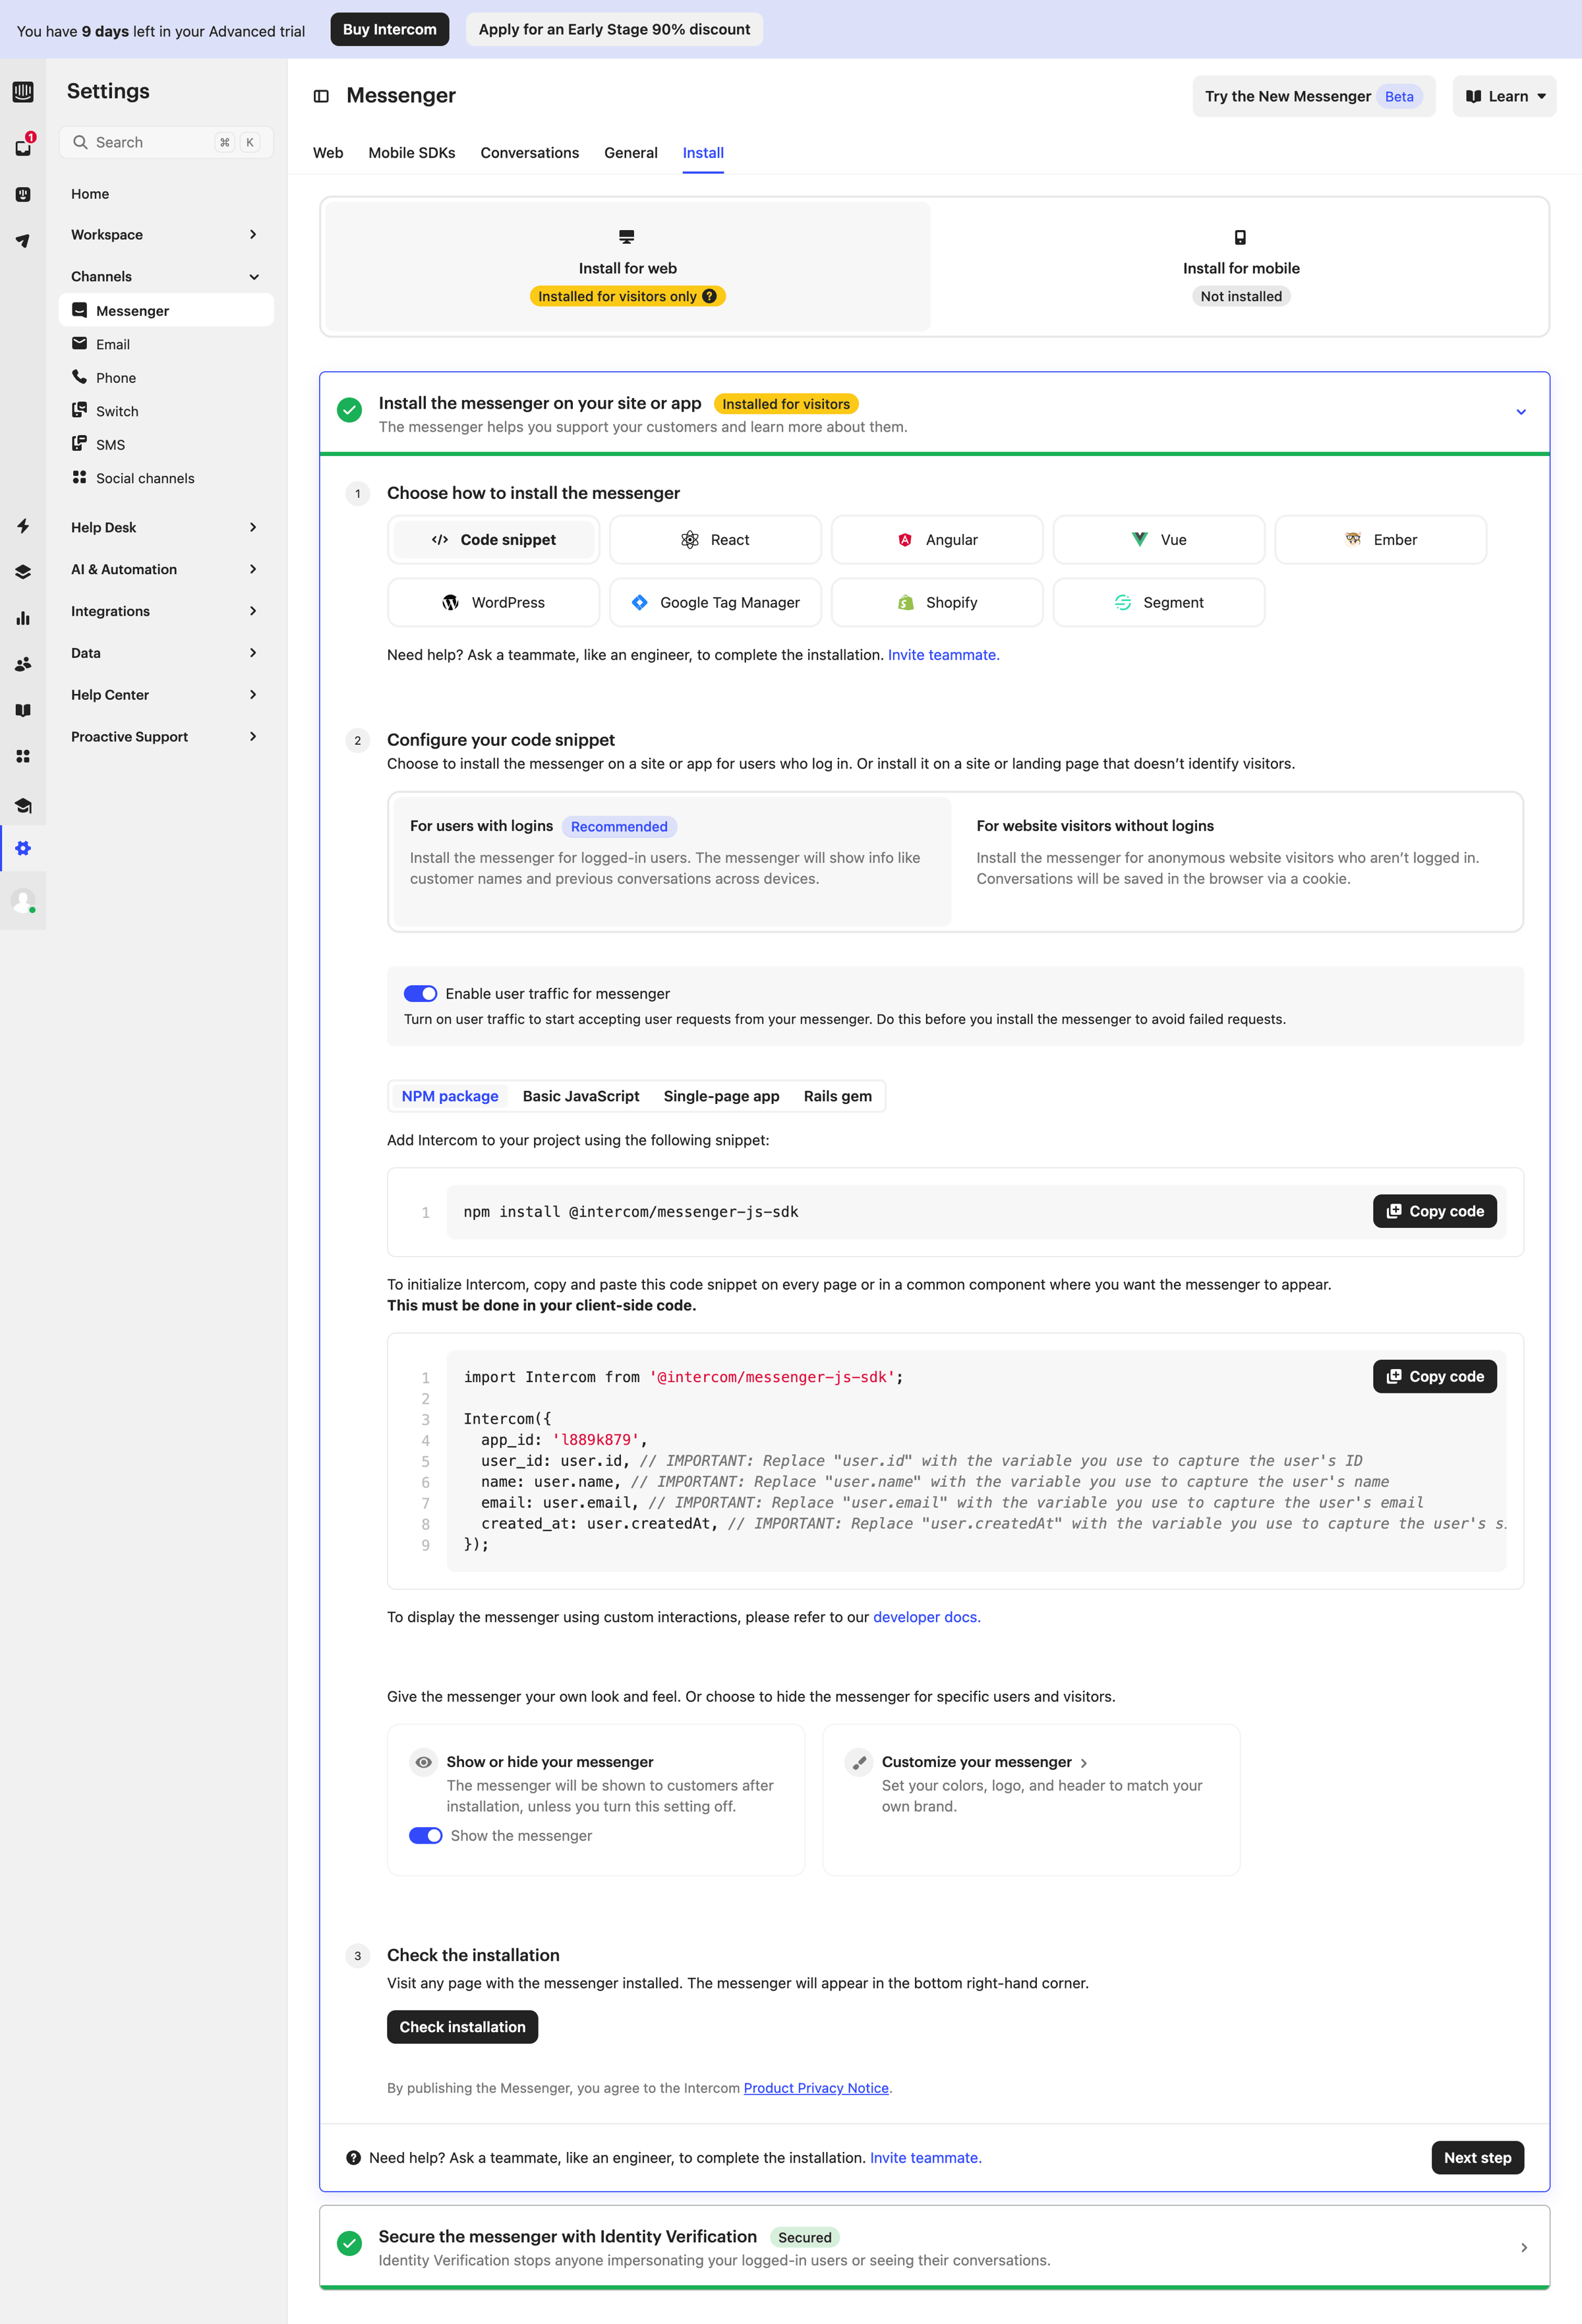Select the Basic JavaScript snippet tab
This screenshot has height=2324, width=1582.
click(581, 1096)
